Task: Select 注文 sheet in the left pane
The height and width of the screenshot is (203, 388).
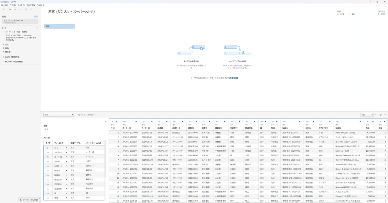Action: 7,45
